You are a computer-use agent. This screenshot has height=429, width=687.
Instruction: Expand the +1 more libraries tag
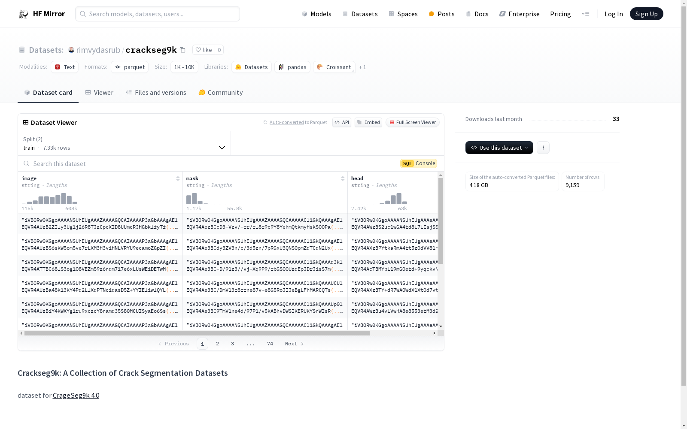362,67
